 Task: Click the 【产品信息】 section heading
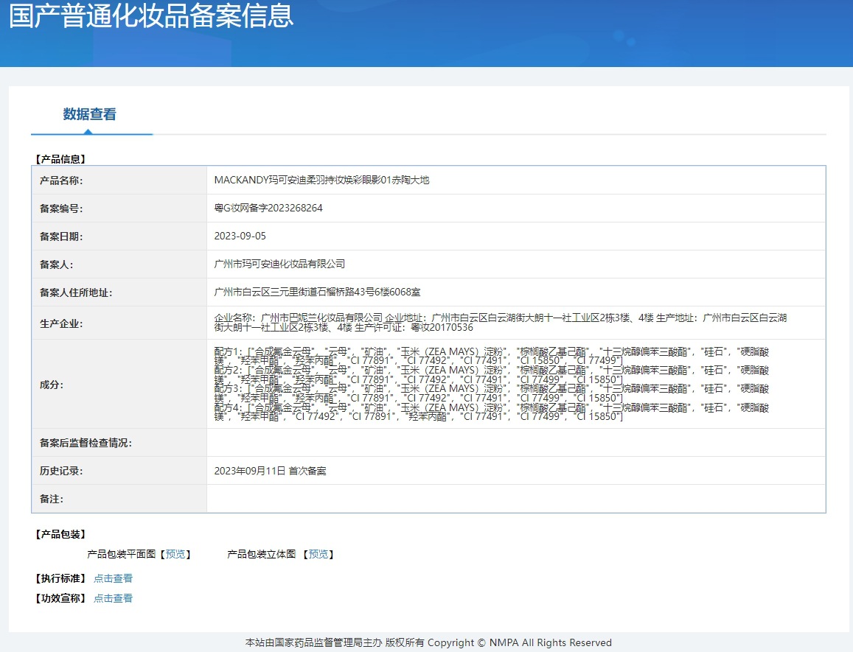click(x=61, y=158)
